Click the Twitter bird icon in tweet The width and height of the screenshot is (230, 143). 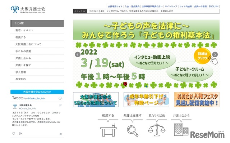click(x=60, y=105)
